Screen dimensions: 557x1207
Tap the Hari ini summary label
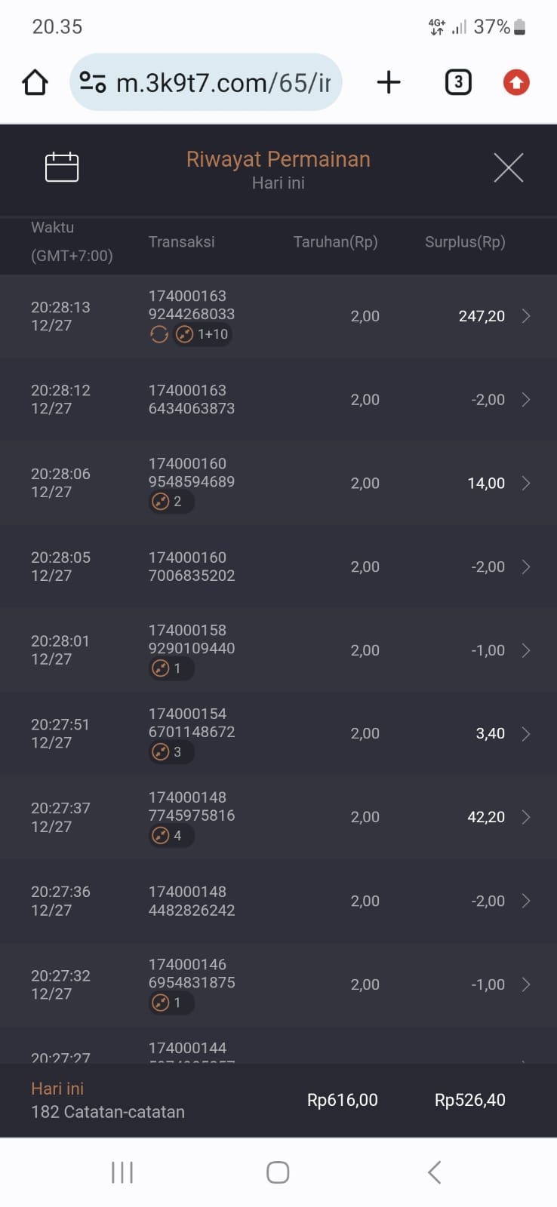pos(57,1089)
